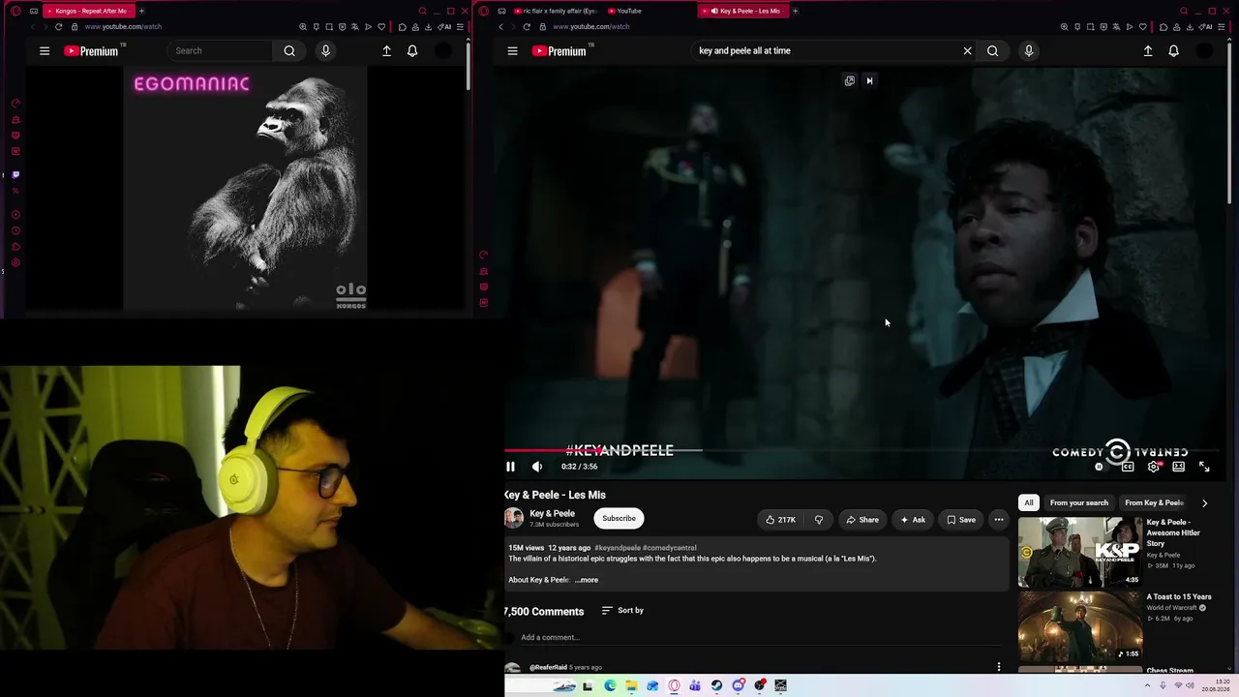Play next video using overlay skip button
Viewport: 1239px width, 697px height.
coord(869,80)
